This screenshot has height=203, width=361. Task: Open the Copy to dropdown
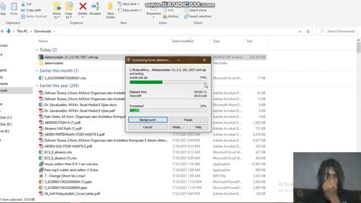click(69, 10)
